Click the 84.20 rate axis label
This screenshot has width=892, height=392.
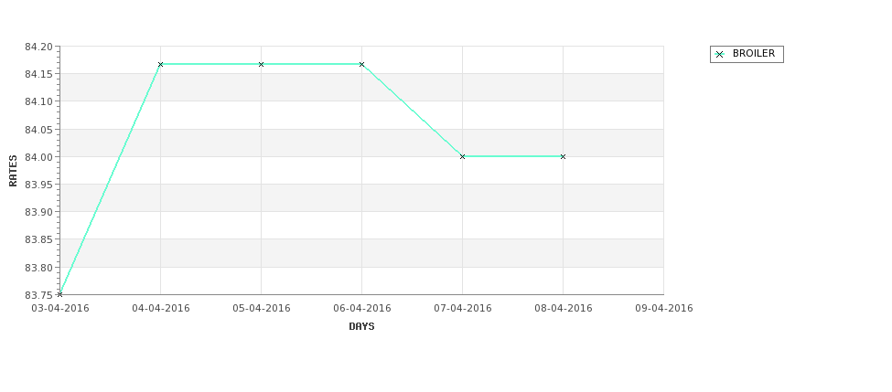pyautogui.click(x=38, y=47)
